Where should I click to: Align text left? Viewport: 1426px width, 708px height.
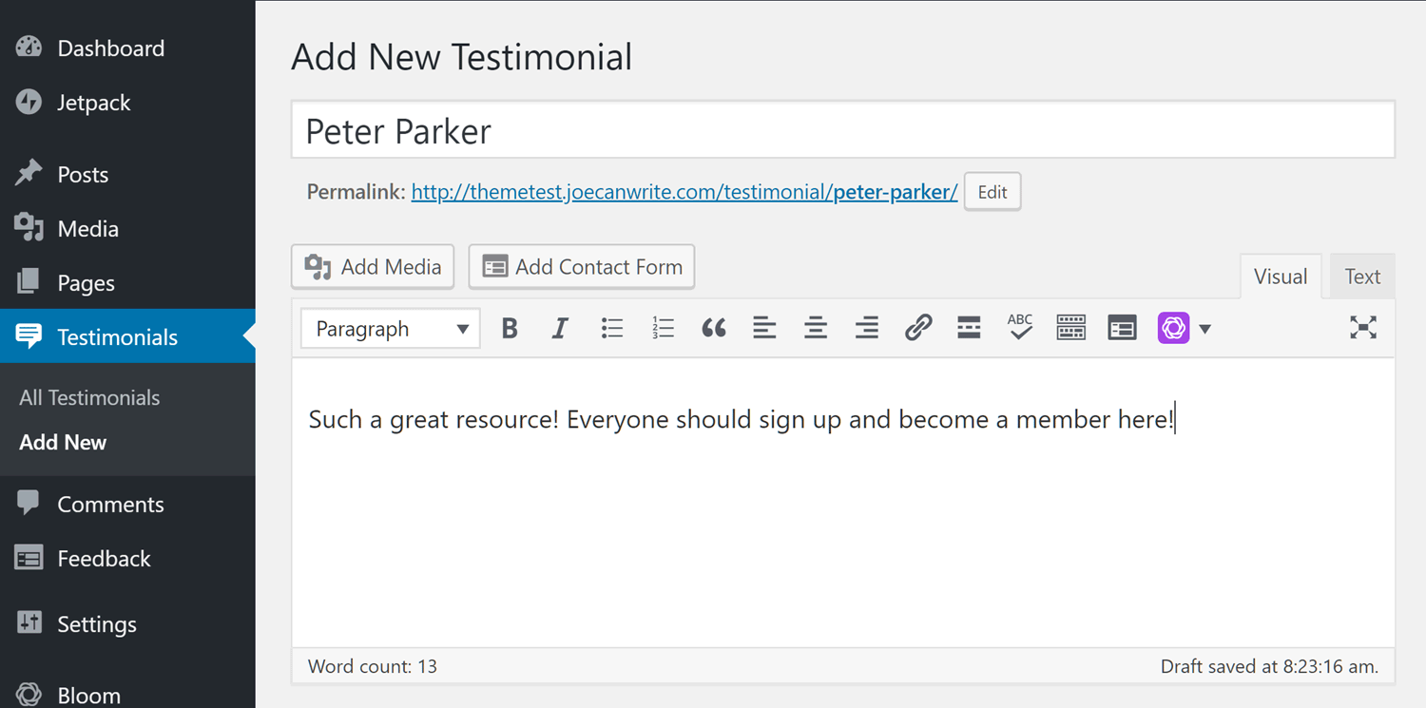coord(764,329)
